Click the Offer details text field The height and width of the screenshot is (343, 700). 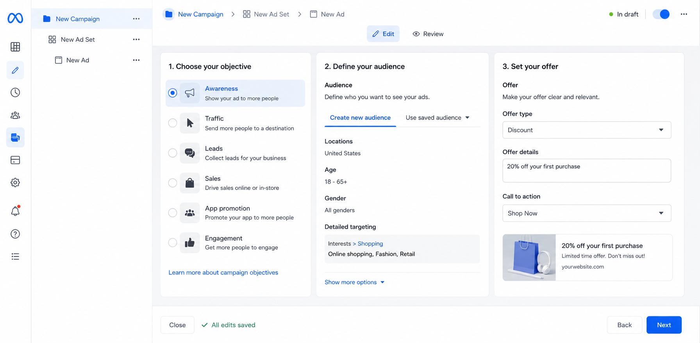coord(587,170)
